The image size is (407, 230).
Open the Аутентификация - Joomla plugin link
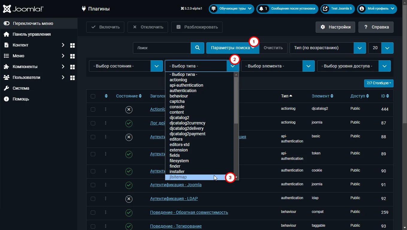tap(176, 185)
